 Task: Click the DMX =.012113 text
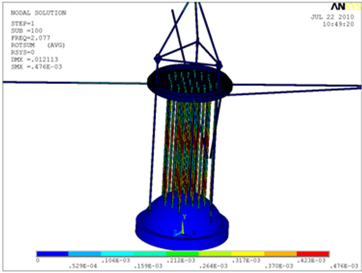[34, 59]
